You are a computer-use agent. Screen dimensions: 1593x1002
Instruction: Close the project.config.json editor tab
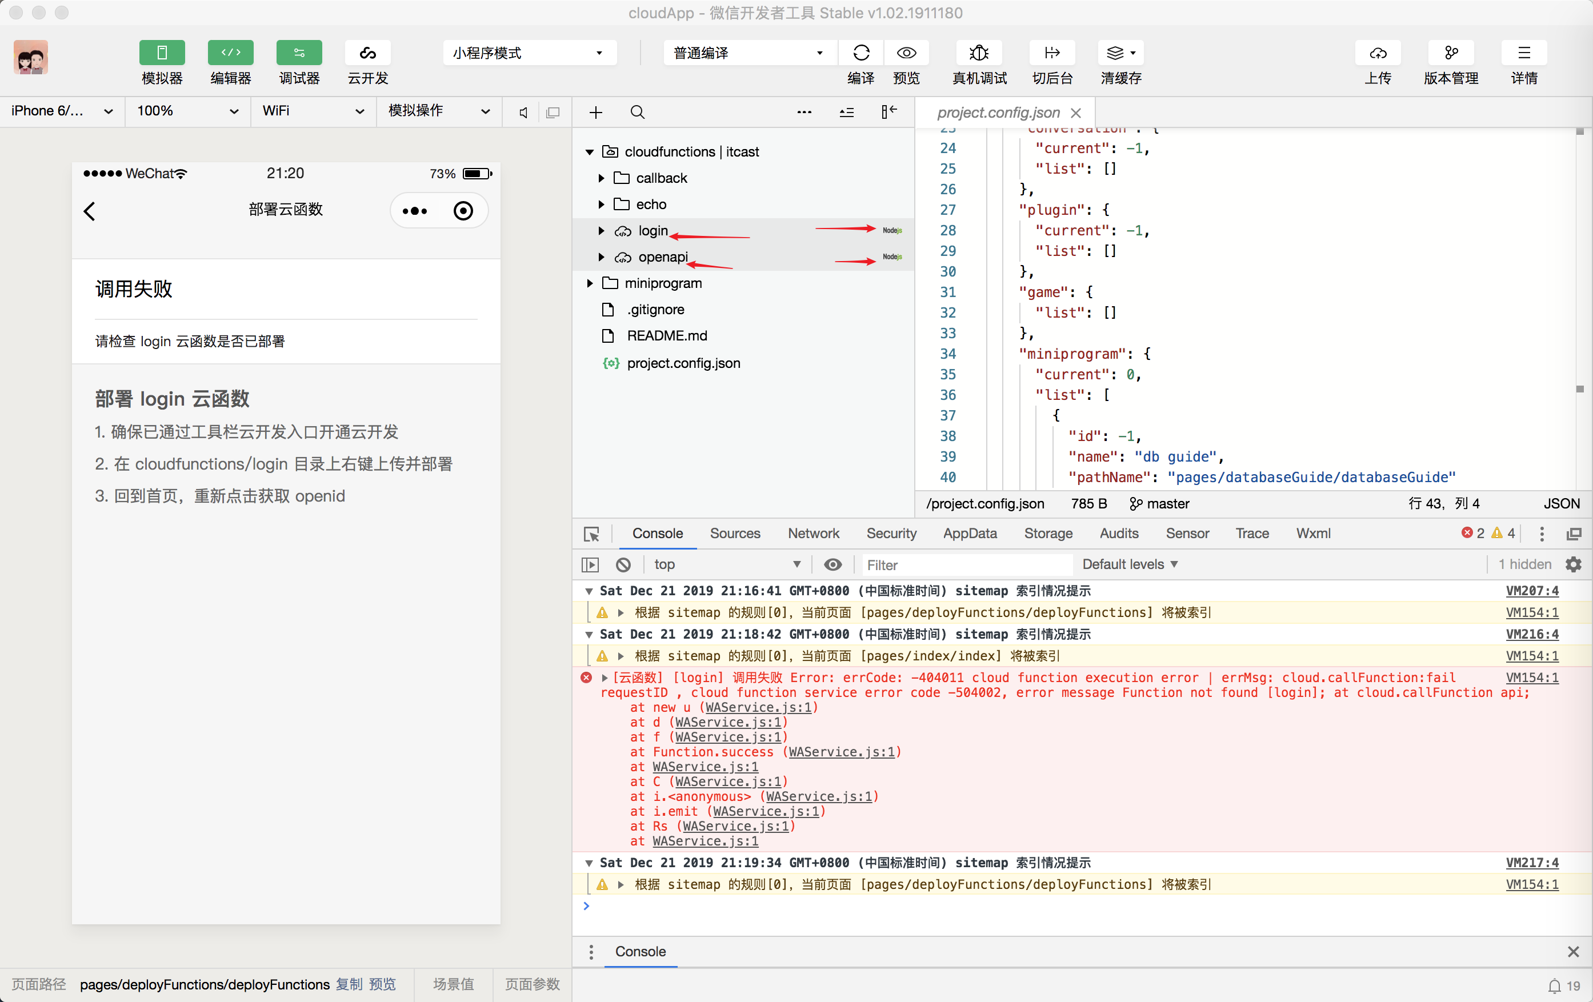(1075, 113)
